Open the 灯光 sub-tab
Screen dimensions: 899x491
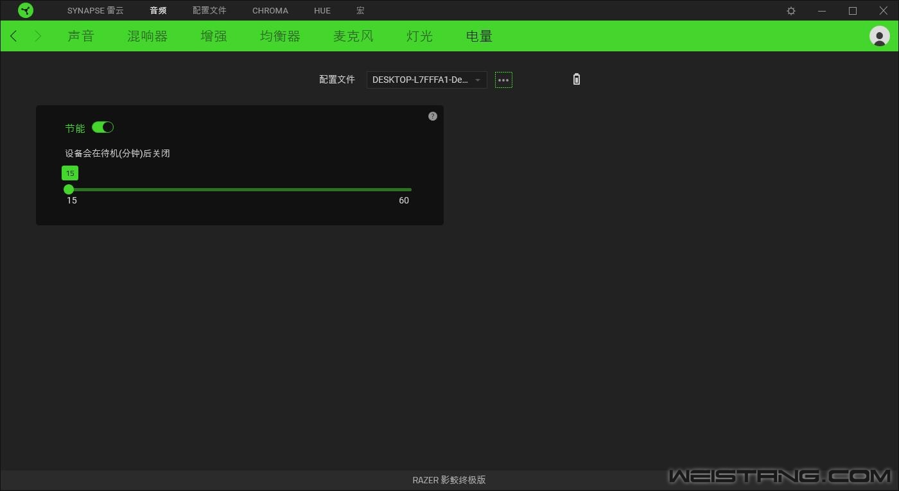pyautogui.click(x=419, y=36)
